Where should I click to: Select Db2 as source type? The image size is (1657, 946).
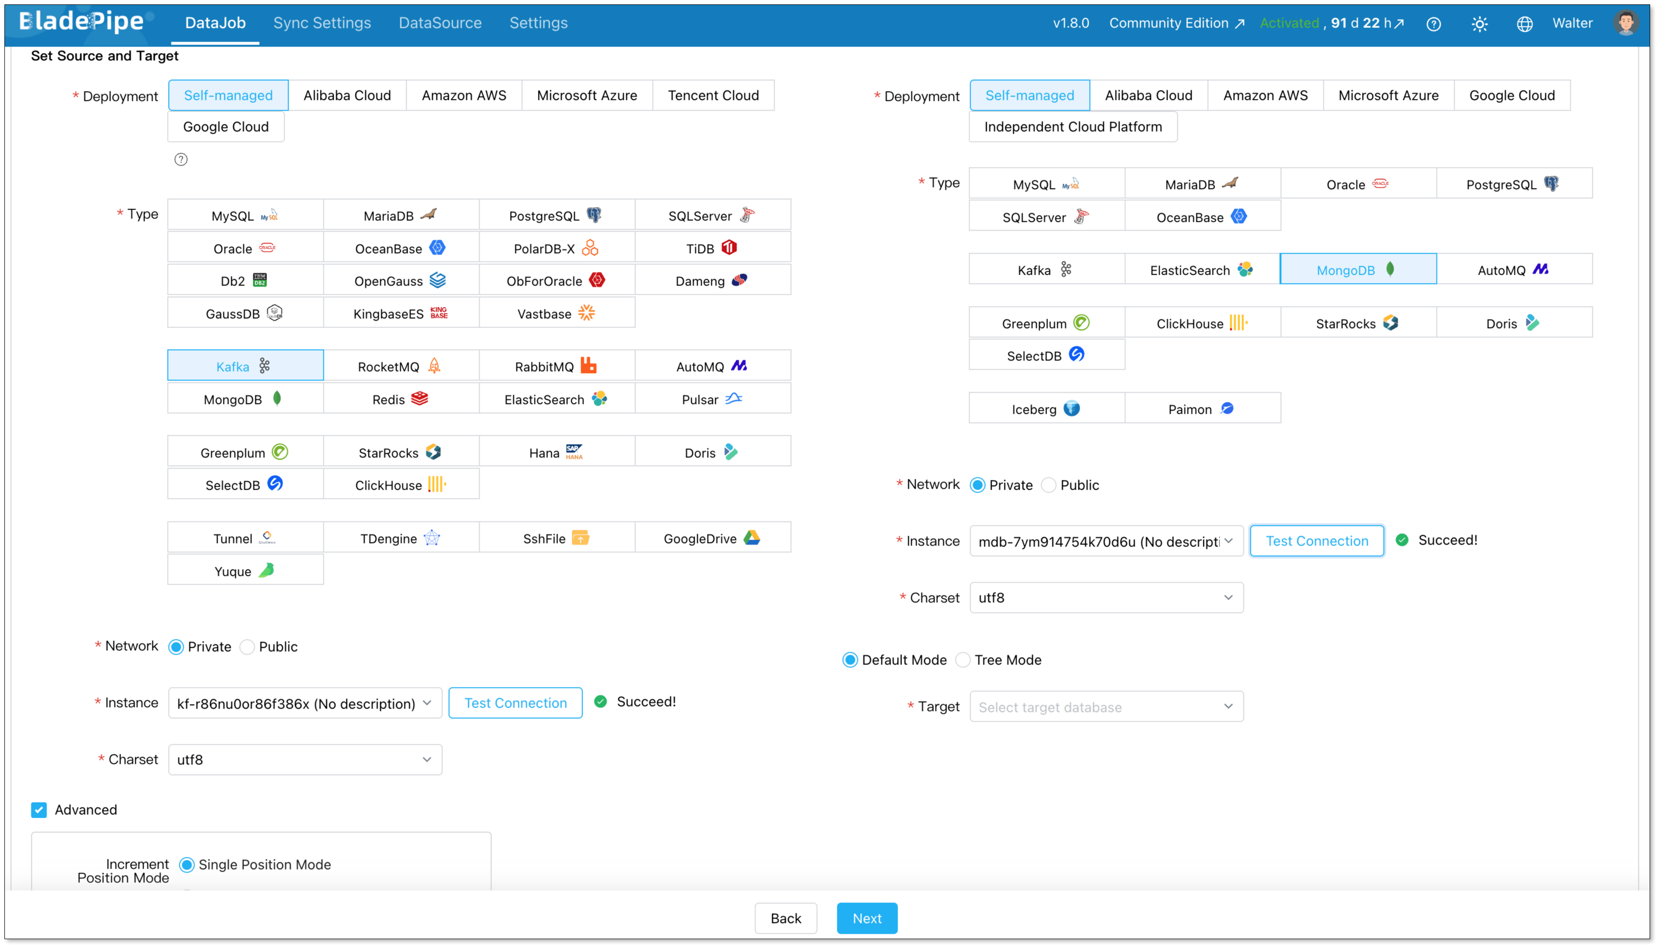(x=245, y=281)
